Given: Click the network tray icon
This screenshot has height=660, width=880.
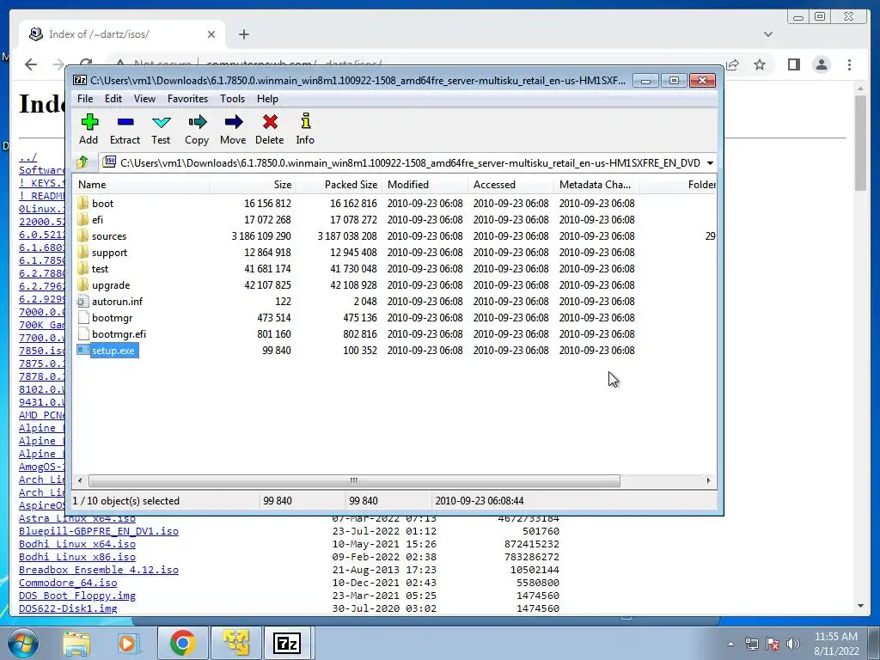Looking at the screenshot, I should coord(751,644).
